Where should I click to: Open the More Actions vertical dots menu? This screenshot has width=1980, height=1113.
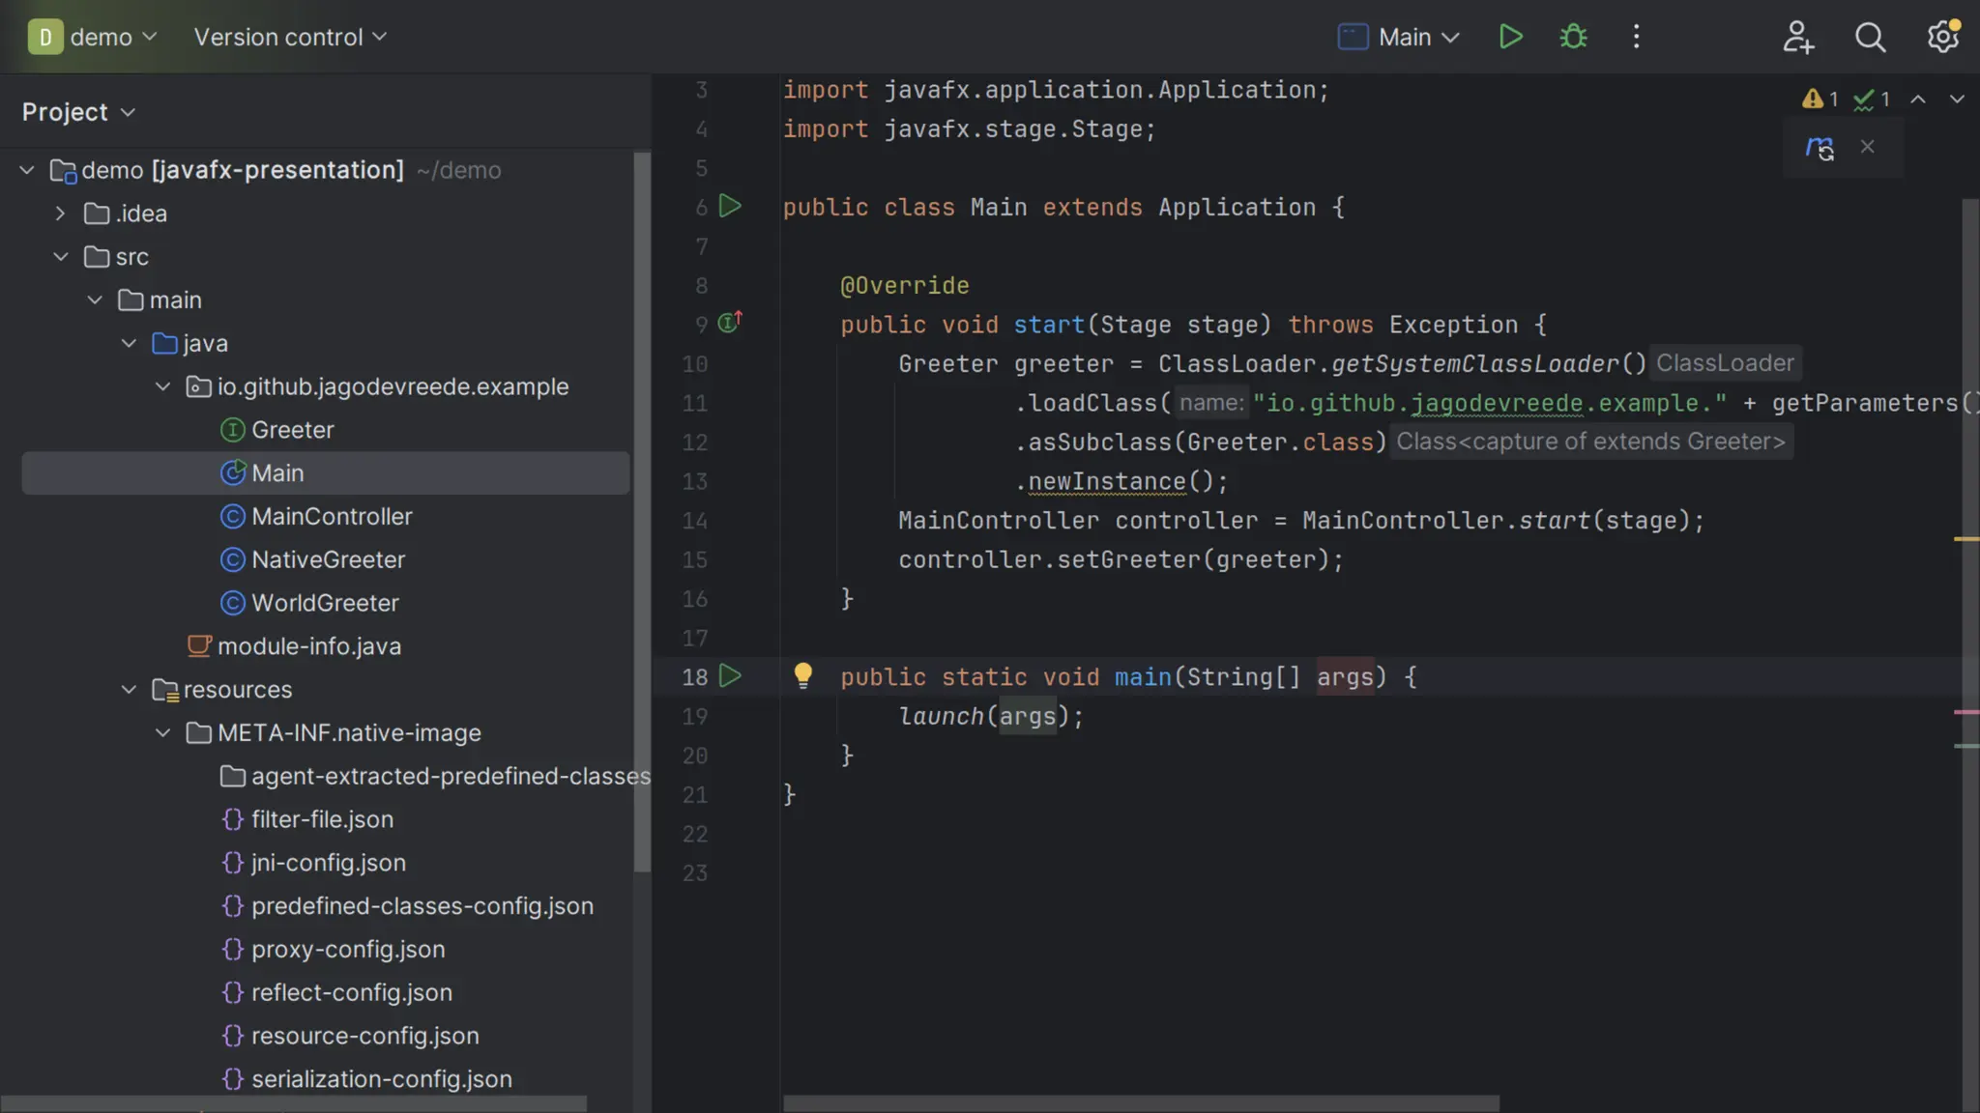[1636, 37]
